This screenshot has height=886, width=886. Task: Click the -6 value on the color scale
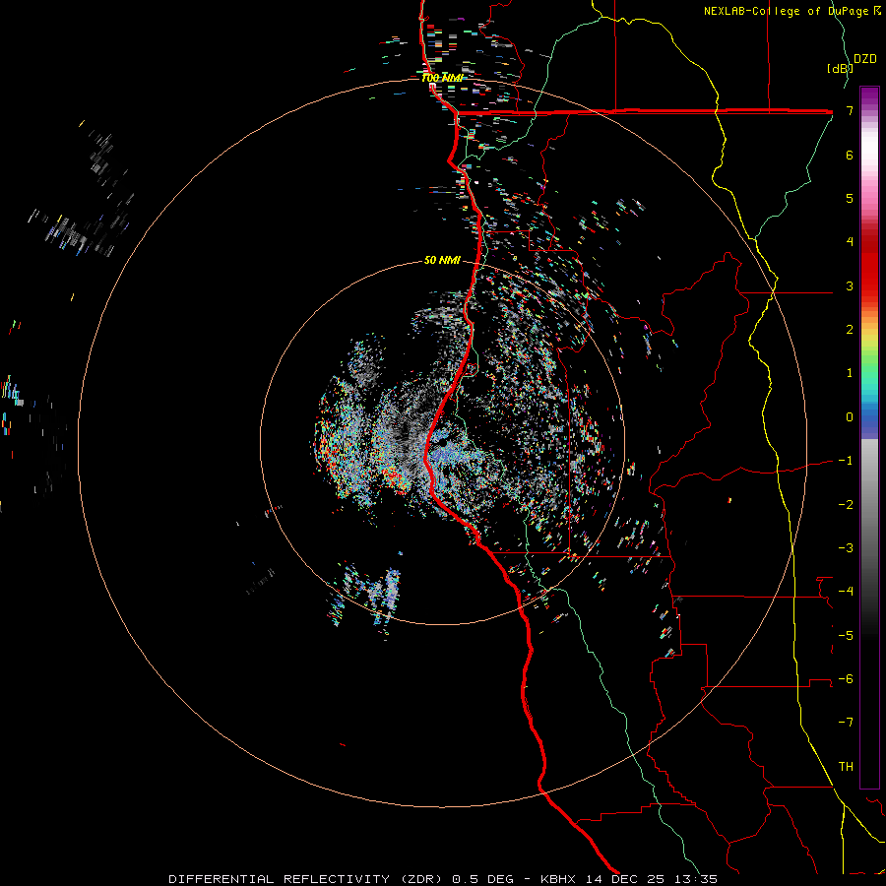846,679
